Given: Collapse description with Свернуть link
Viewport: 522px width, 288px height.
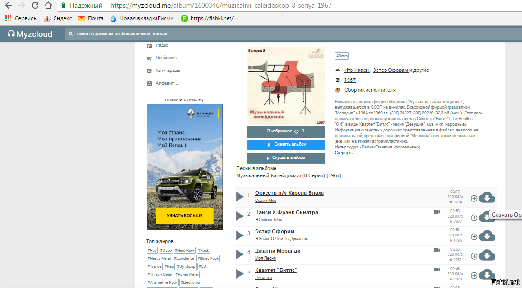Looking at the screenshot, I should [344, 153].
